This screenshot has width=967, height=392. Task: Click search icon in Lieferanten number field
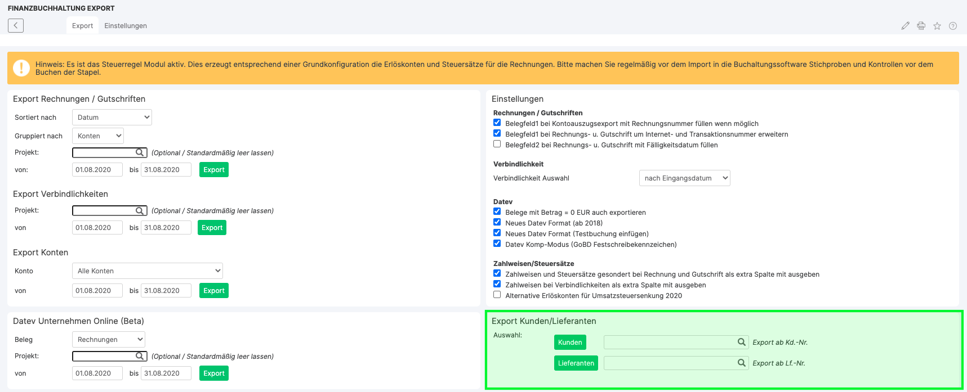742,363
